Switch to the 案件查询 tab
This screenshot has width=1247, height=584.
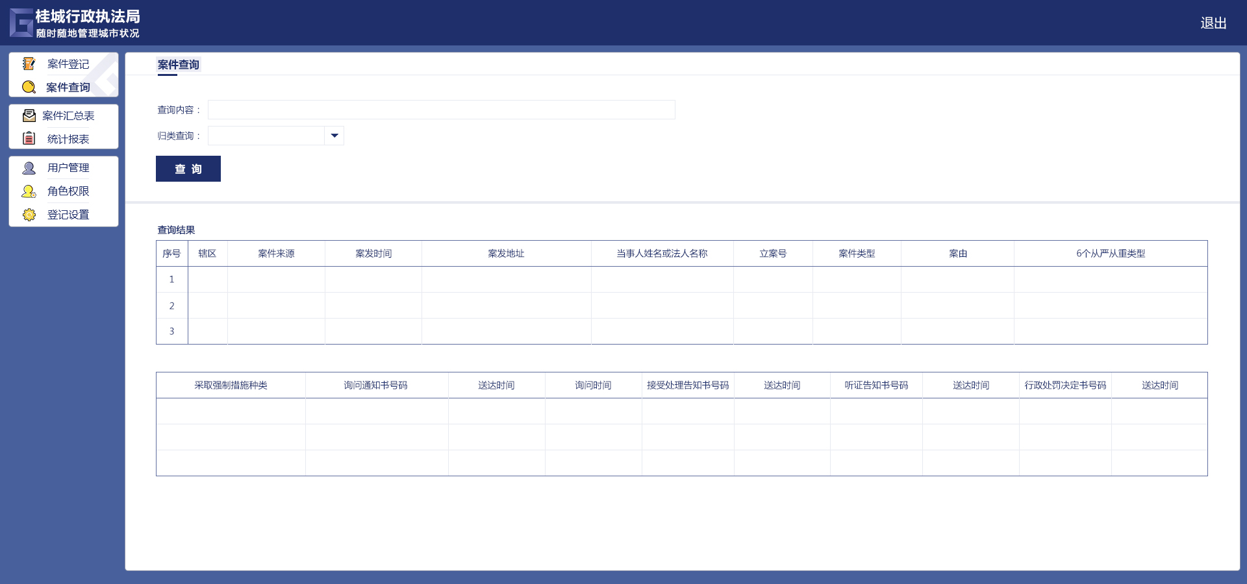tap(178, 65)
